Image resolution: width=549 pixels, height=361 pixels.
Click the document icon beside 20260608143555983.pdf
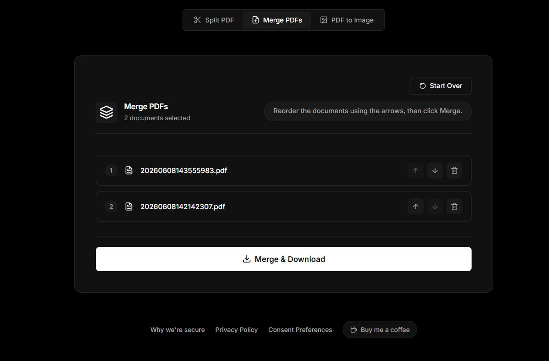tap(129, 170)
